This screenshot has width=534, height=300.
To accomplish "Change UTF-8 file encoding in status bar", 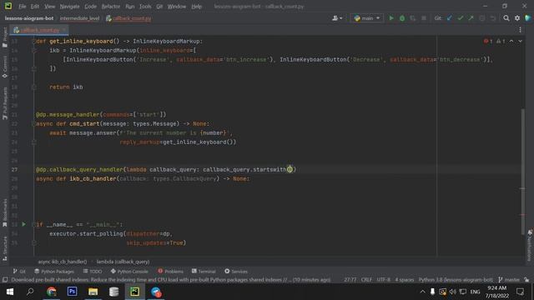I will [x=384, y=280].
